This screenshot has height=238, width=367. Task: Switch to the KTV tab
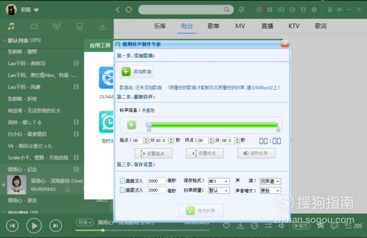click(294, 26)
